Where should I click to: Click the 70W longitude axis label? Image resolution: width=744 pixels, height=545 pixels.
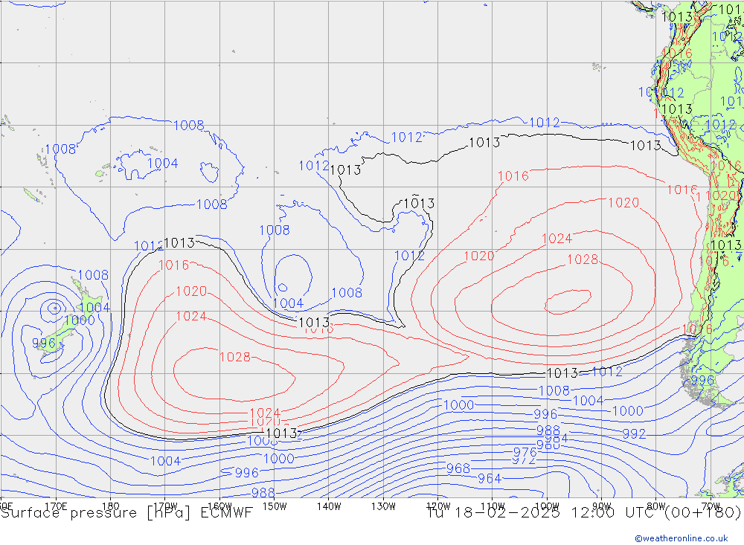click(x=711, y=506)
